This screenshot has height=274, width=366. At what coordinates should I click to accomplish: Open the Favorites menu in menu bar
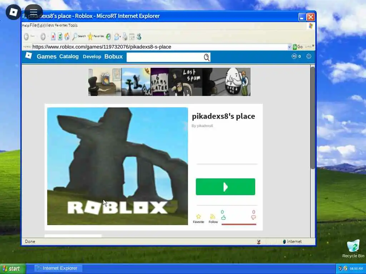[x=61, y=25]
